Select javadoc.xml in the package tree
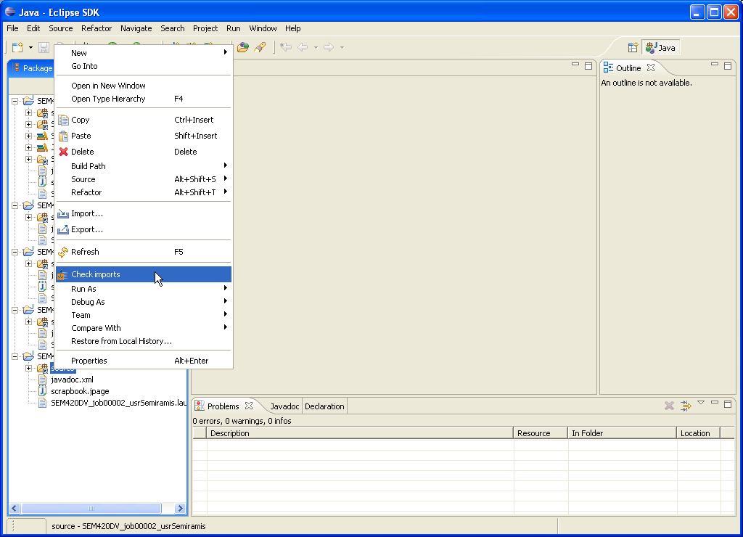Image resolution: width=743 pixels, height=537 pixels. coord(72,380)
